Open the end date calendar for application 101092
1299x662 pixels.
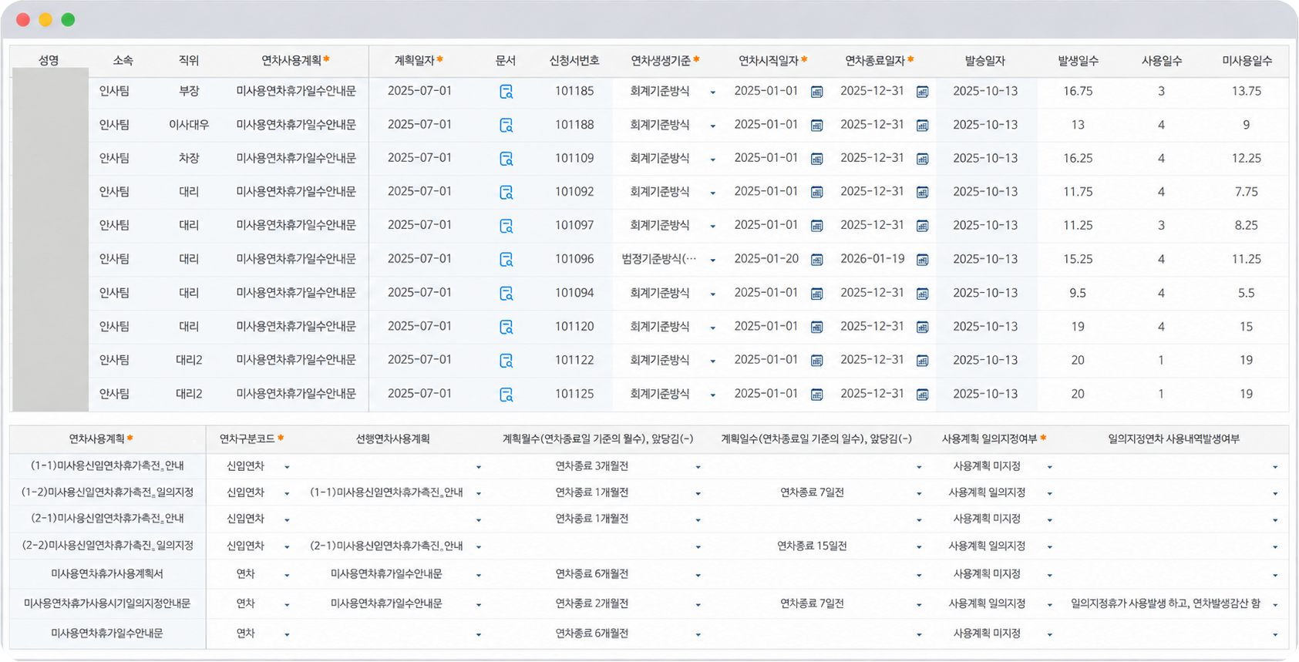(x=922, y=193)
